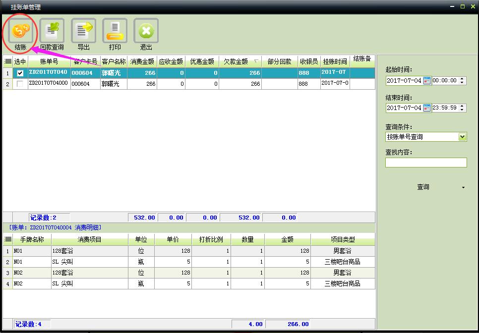Click the 266.00 total in details footer

298,324
